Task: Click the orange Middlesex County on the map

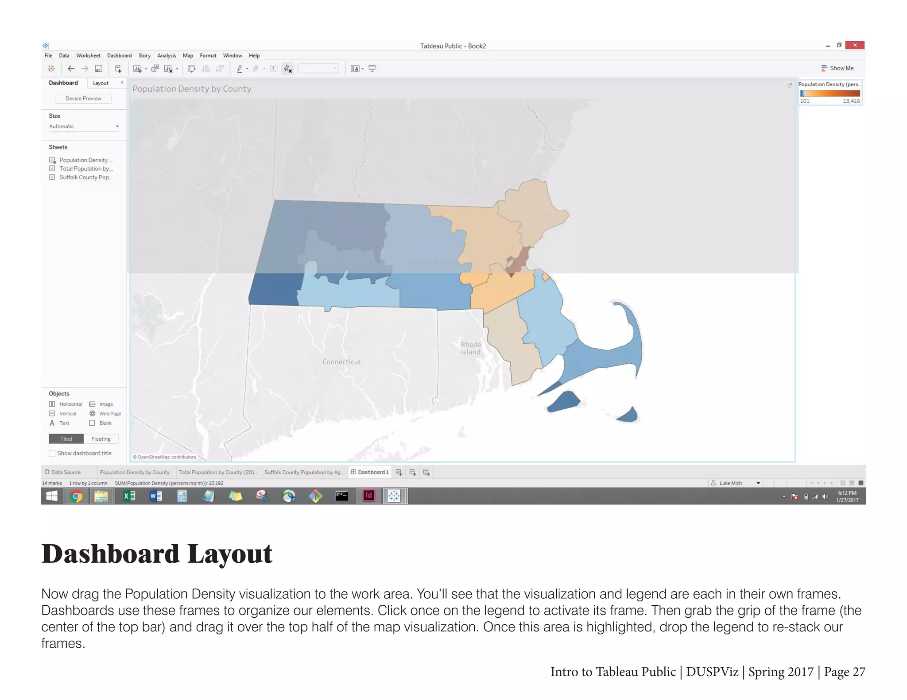Action: point(489,241)
